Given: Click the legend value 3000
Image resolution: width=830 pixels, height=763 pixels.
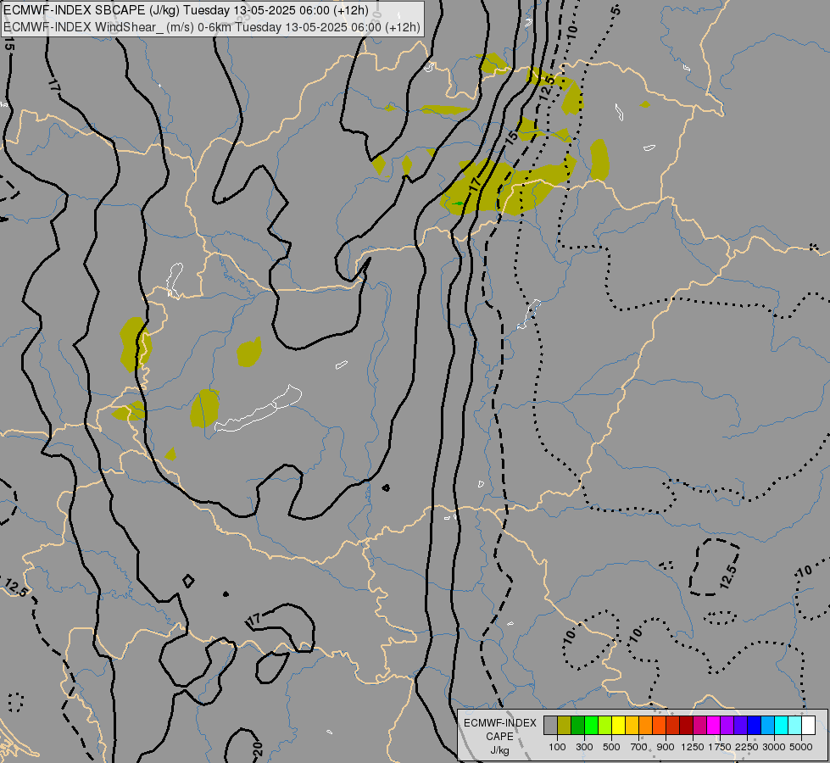Looking at the screenshot, I should [x=774, y=747].
